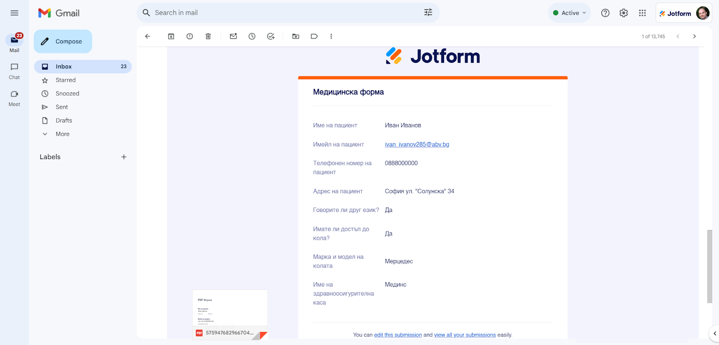Open the main menu hamburger icon
719x345 pixels.
[14, 13]
